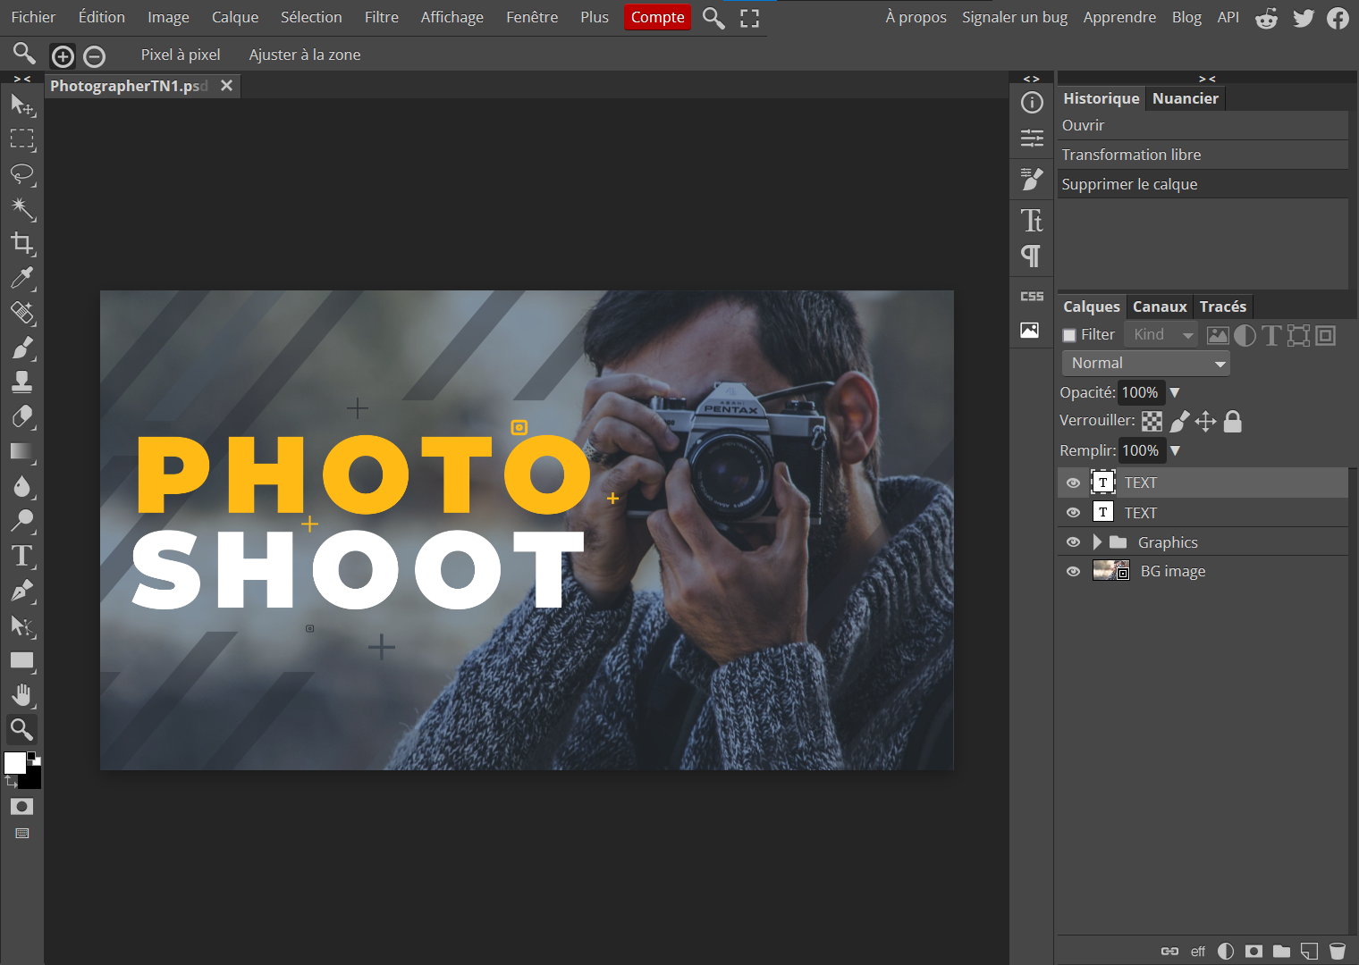Select the Clone Stamp tool
Screen dimensions: 1359x965
(21, 382)
